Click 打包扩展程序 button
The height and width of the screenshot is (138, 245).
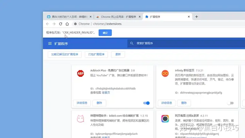96,55
